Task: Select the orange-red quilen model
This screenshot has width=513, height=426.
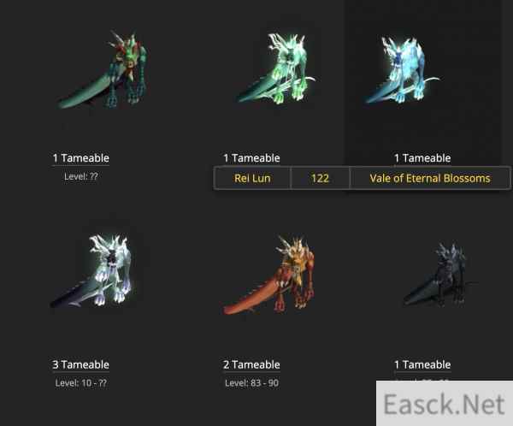Action: click(269, 275)
